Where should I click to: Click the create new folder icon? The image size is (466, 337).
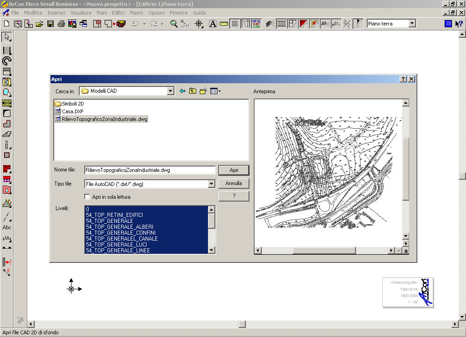tap(203, 91)
